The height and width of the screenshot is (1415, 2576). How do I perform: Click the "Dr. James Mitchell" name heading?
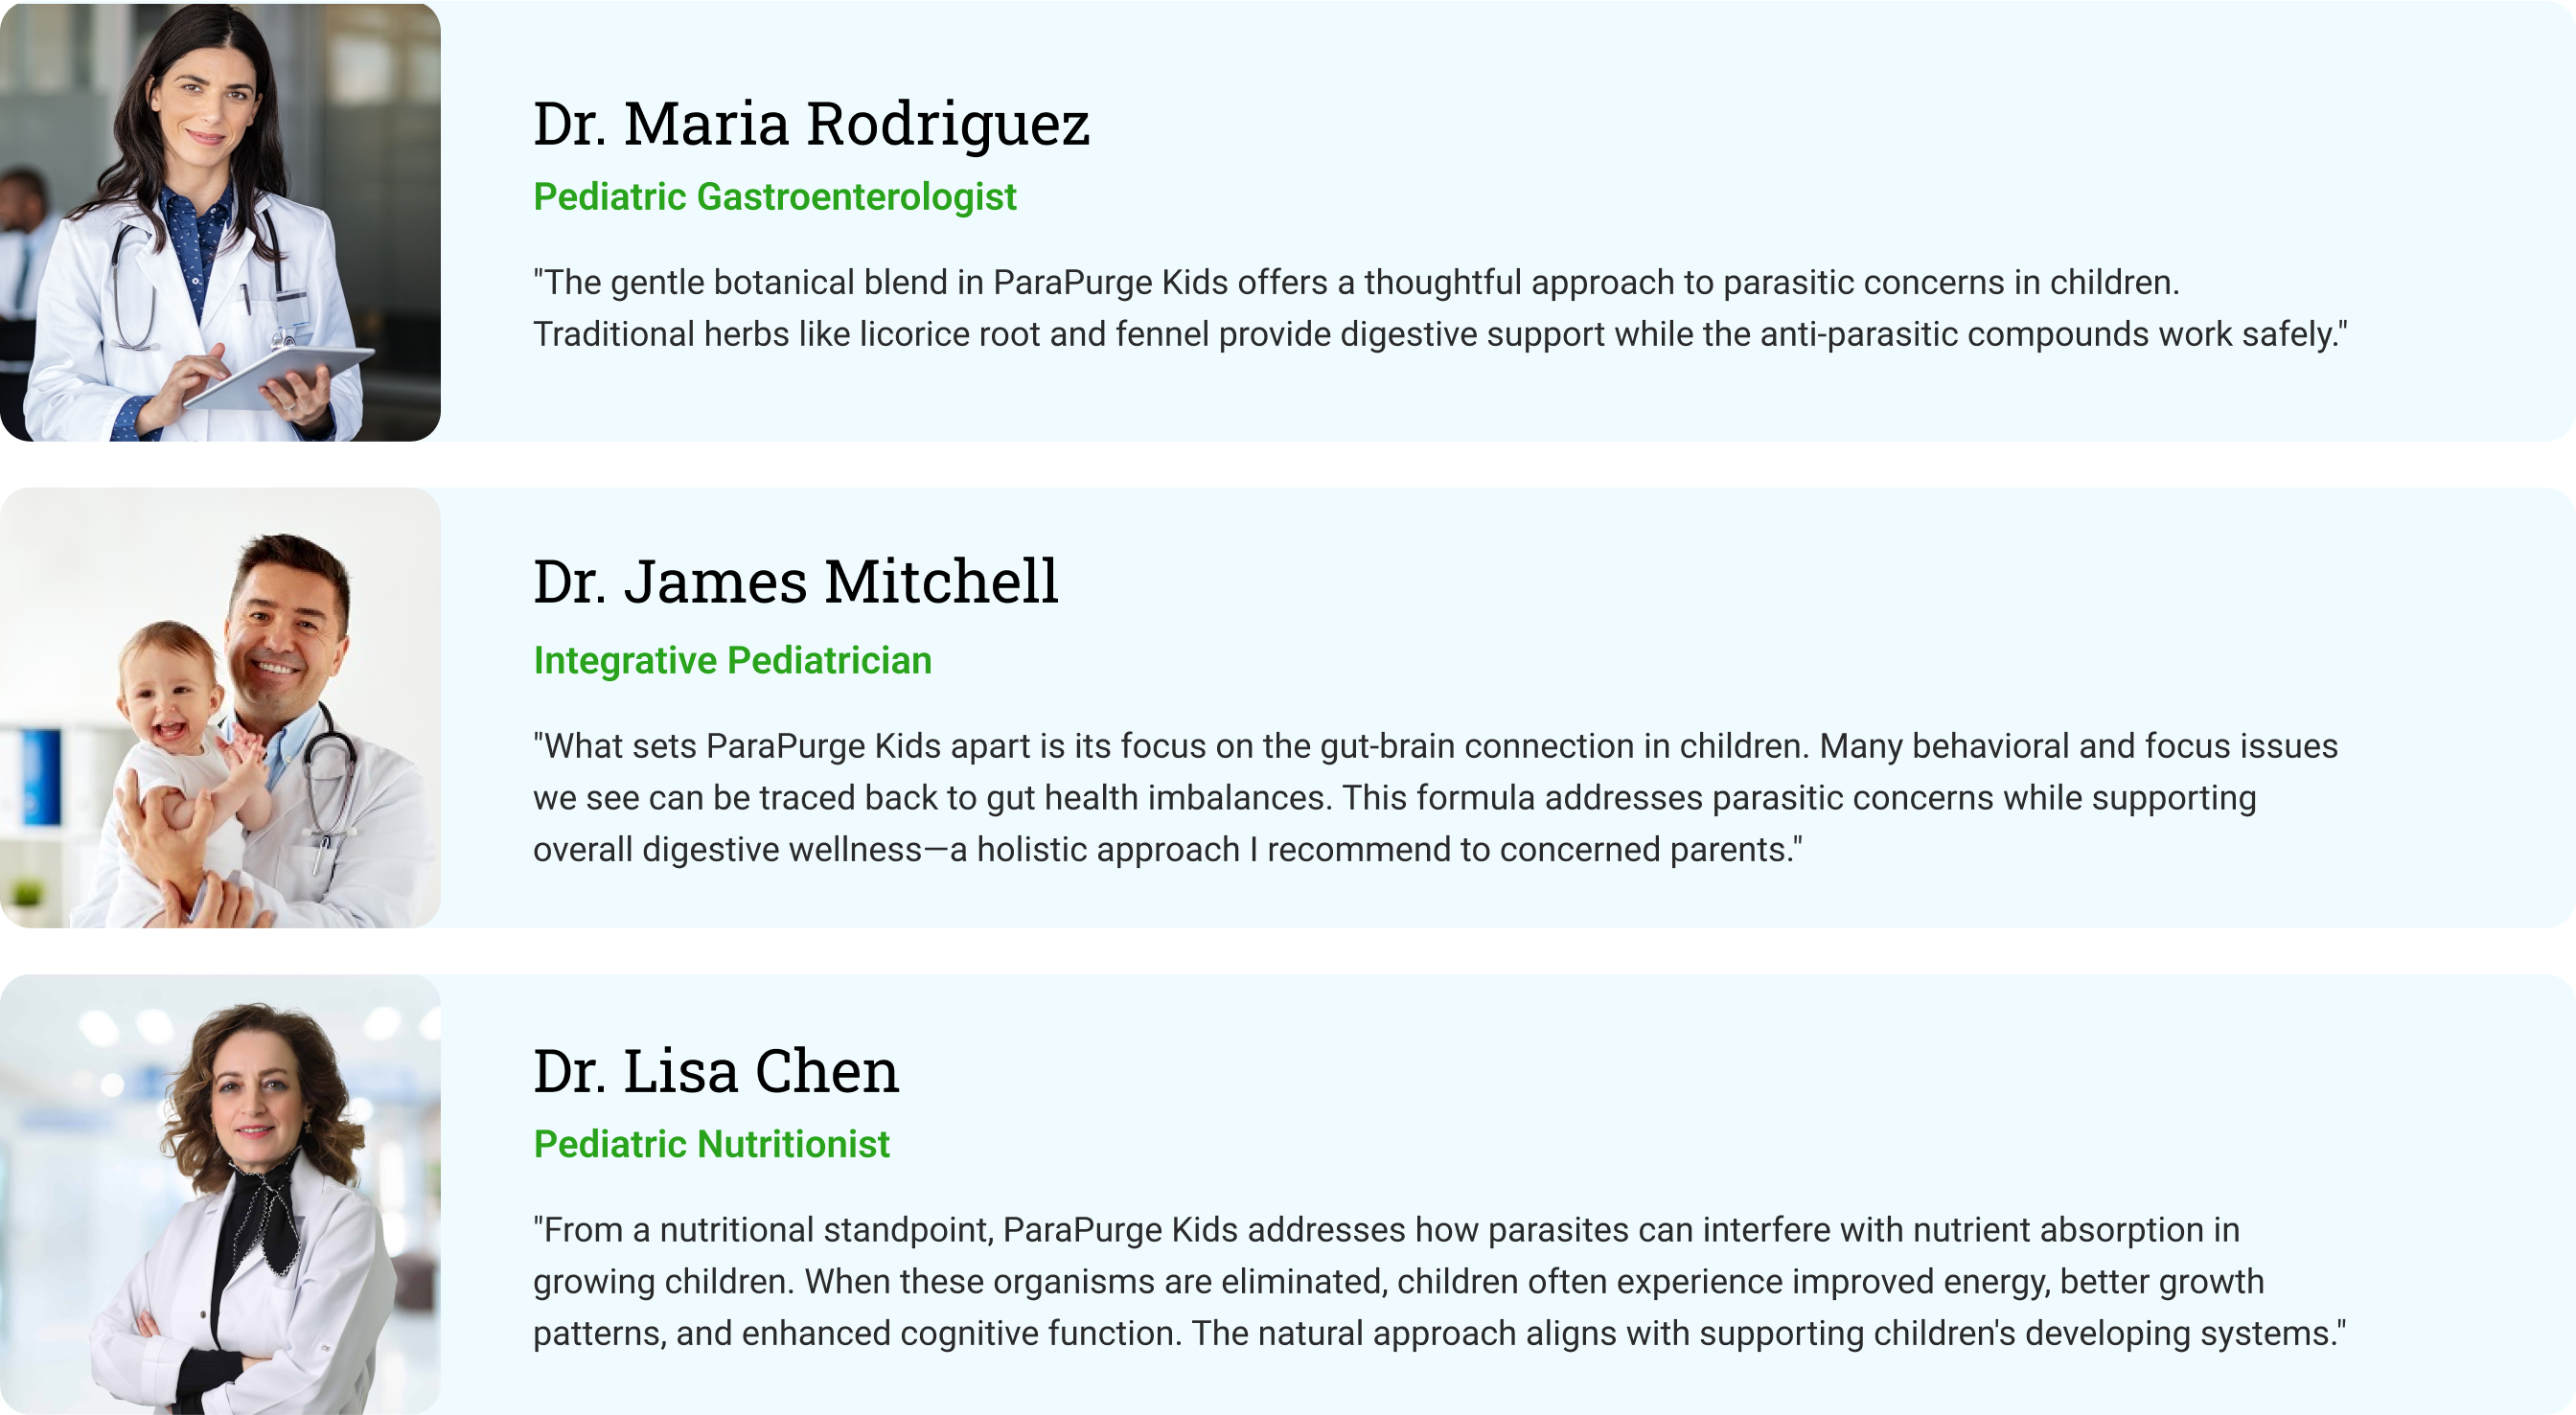click(795, 581)
